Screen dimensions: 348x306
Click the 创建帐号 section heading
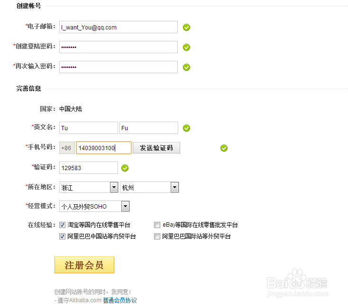[x=28, y=6]
